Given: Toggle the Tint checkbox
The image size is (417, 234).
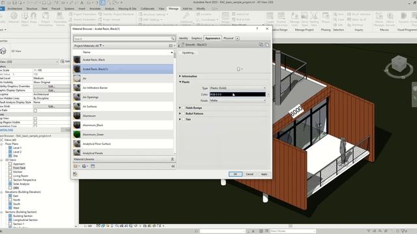Looking at the screenshot, I should (x=183, y=120).
